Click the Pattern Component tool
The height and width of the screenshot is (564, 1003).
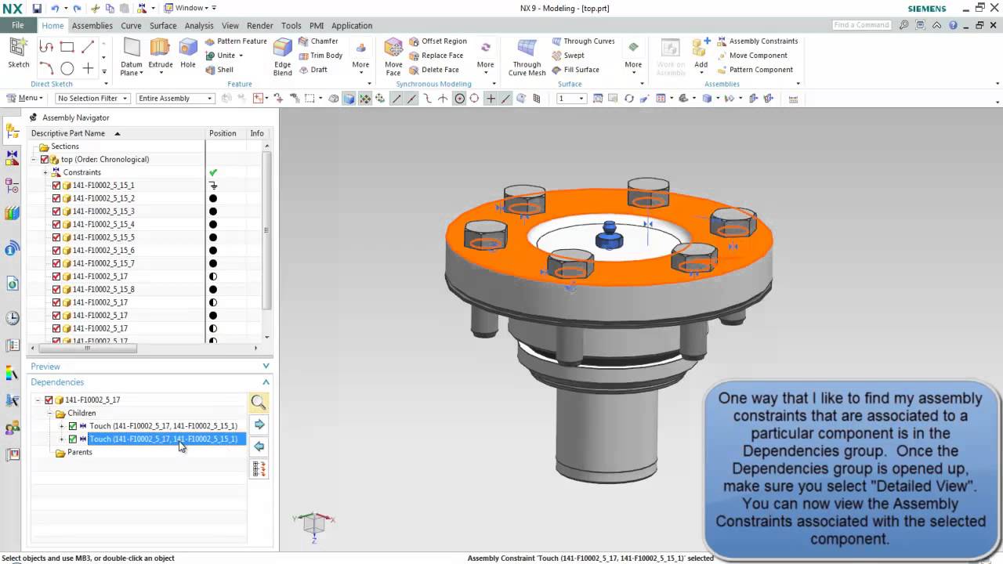(755, 70)
